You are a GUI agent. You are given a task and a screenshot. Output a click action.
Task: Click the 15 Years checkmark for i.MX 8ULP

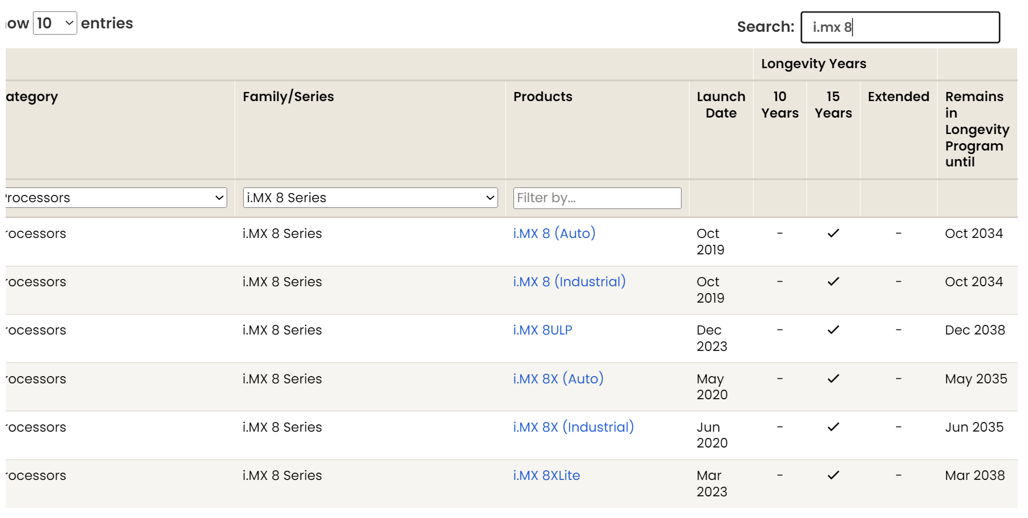(x=833, y=330)
